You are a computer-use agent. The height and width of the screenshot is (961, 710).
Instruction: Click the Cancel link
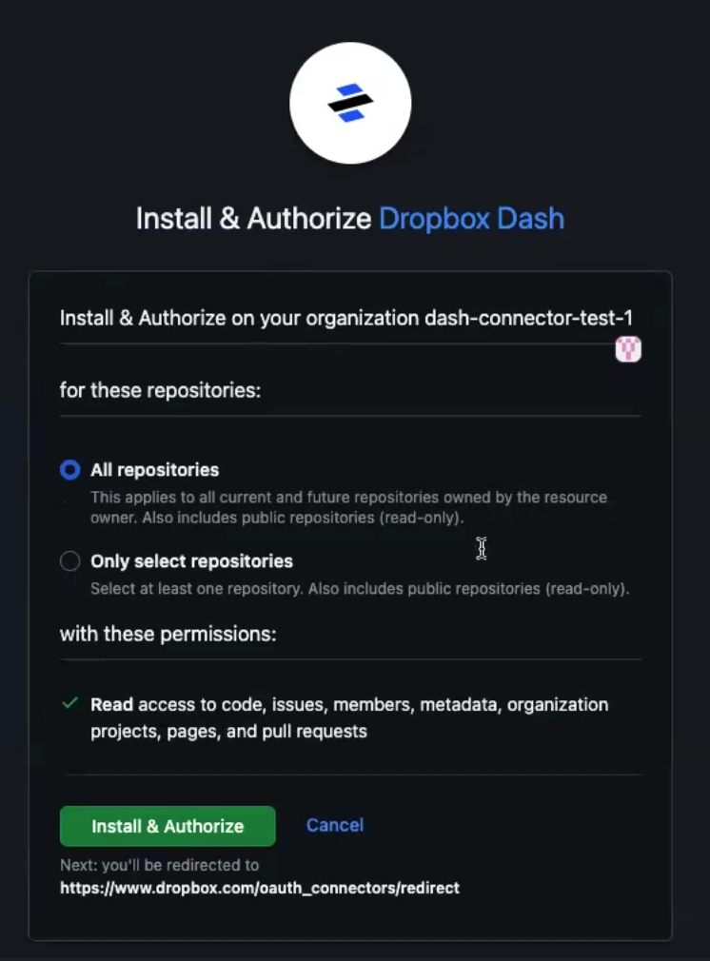pyautogui.click(x=334, y=825)
